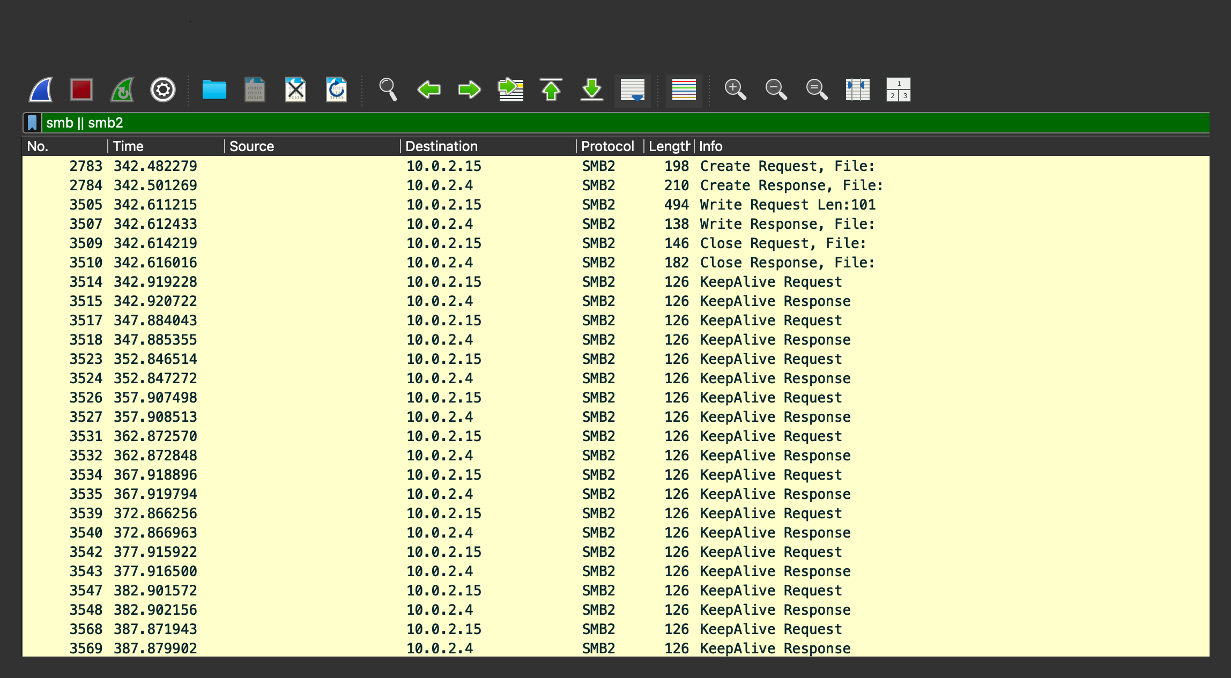1231x678 pixels.
Task: Select packet 3548 at 382.902156
Action: (x=615, y=610)
